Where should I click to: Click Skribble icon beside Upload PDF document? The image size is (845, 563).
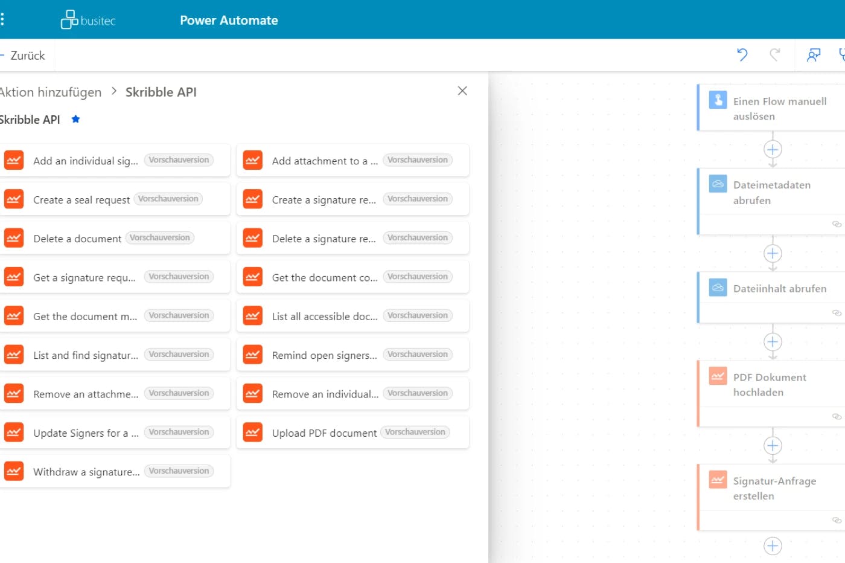click(x=252, y=433)
